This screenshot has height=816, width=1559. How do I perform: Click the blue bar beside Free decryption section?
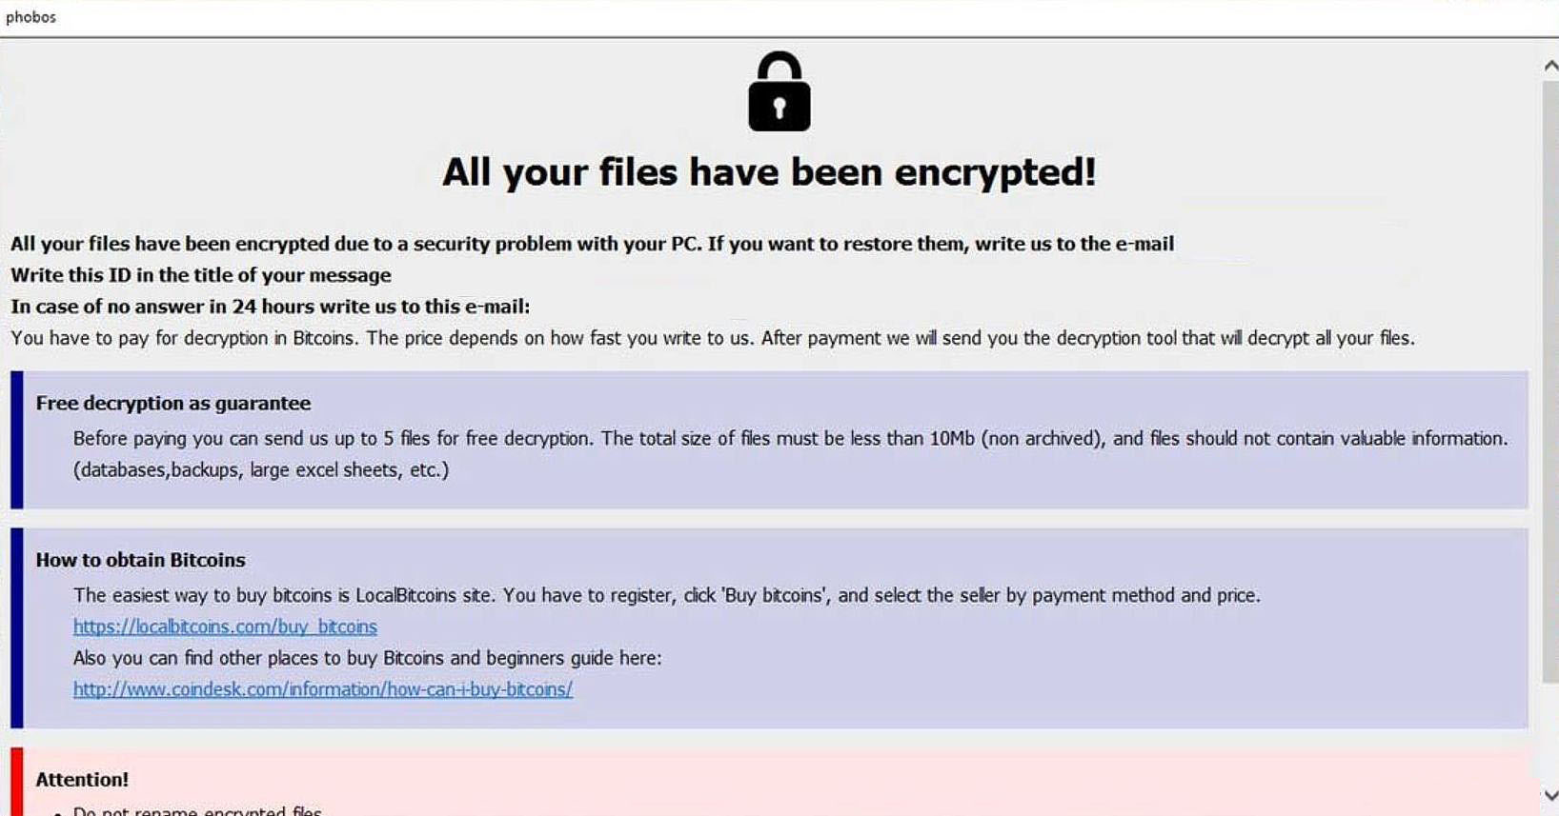click(16, 440)
